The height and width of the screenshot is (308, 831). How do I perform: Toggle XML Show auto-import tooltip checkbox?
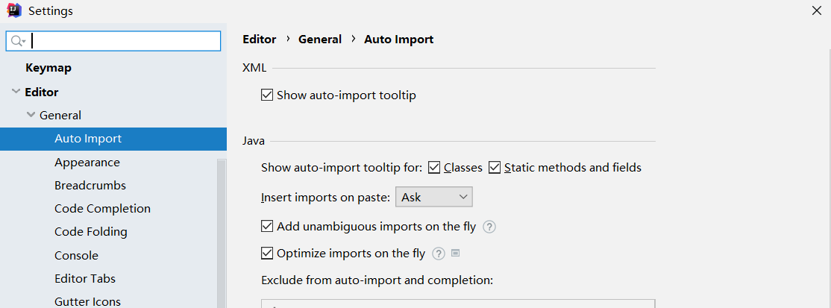pyautogui.click(x=267, y=95)
